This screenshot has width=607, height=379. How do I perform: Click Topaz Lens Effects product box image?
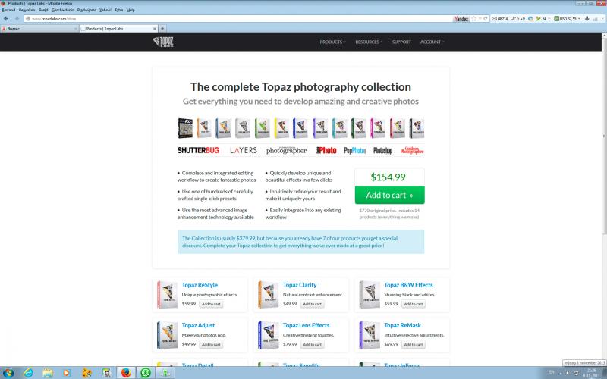click(269, 335)
